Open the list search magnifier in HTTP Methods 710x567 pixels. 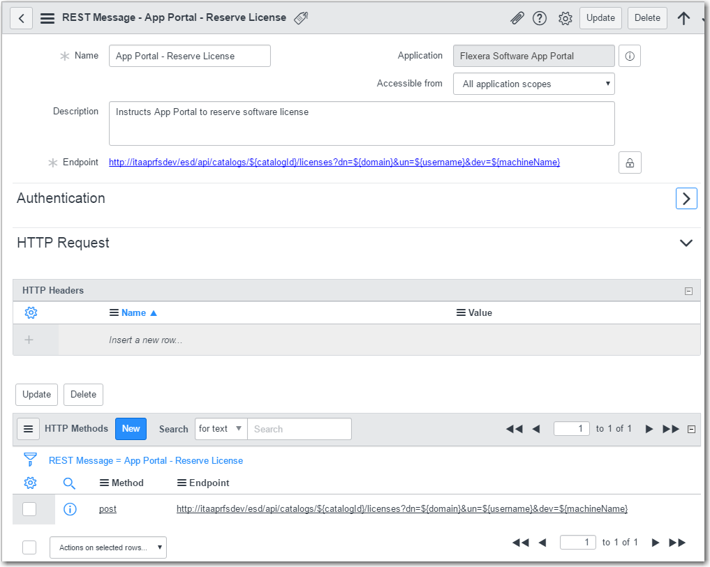pos(69,483)
